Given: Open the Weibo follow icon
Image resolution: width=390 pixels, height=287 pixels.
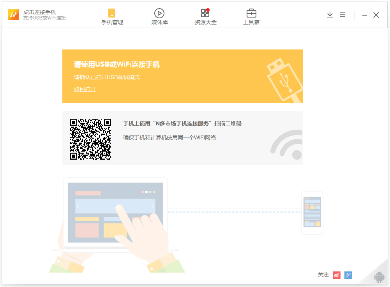Looking at the screenshot, I should [336, 275].
